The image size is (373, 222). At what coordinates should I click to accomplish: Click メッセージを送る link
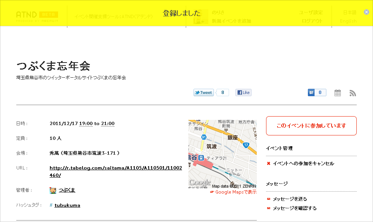(290, 199)
